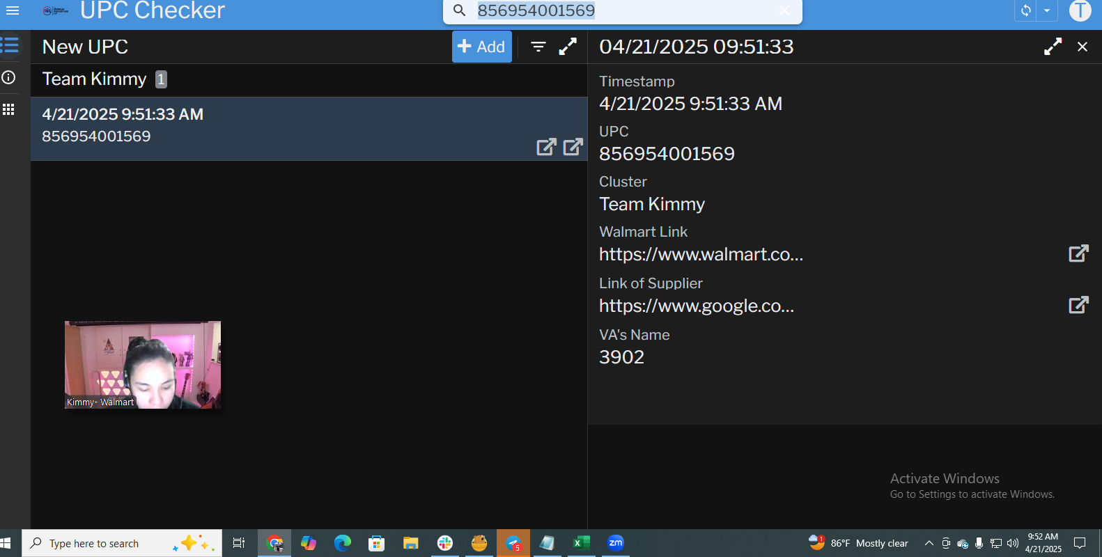Clear the search box with X icon
The width and height of the screenshot is (1102, 557).
[x=784, y=10]
